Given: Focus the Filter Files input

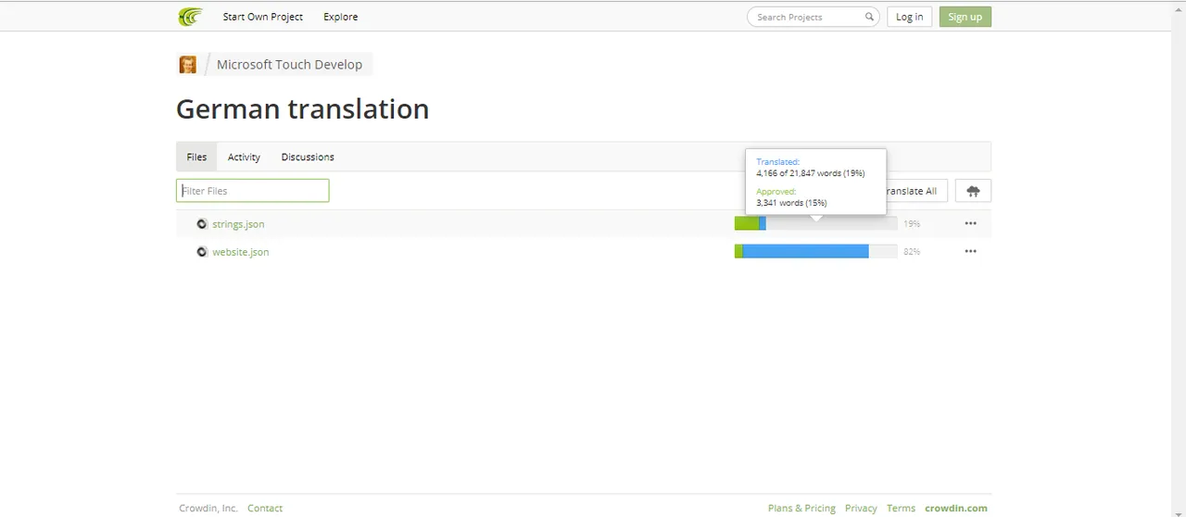Looking at the screenshot, I should coord(252,191).
